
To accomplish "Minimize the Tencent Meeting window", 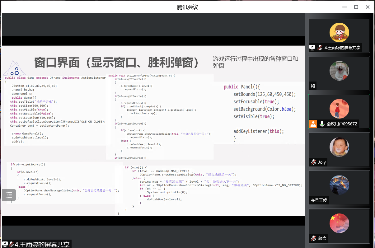I will 344,7.
